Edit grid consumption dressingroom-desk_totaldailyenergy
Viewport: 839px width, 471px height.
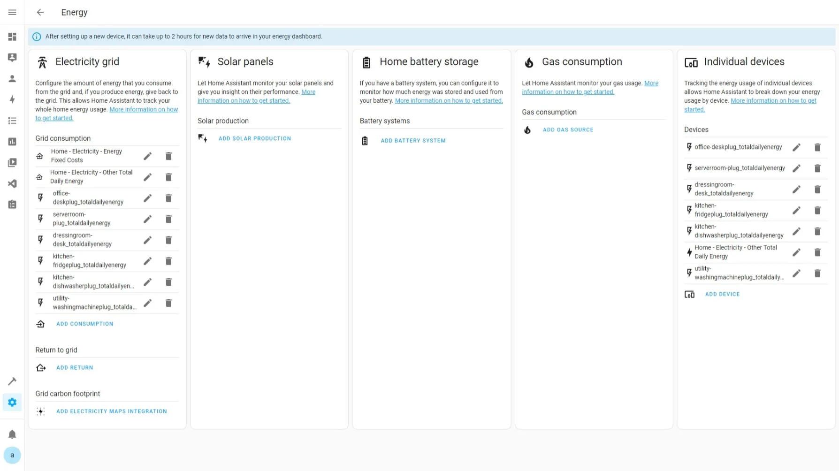[148, 240]
